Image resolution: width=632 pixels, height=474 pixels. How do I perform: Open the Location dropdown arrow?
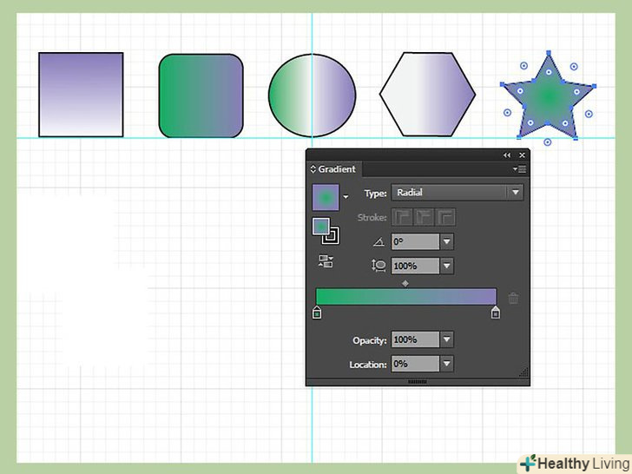click(446, 364)
